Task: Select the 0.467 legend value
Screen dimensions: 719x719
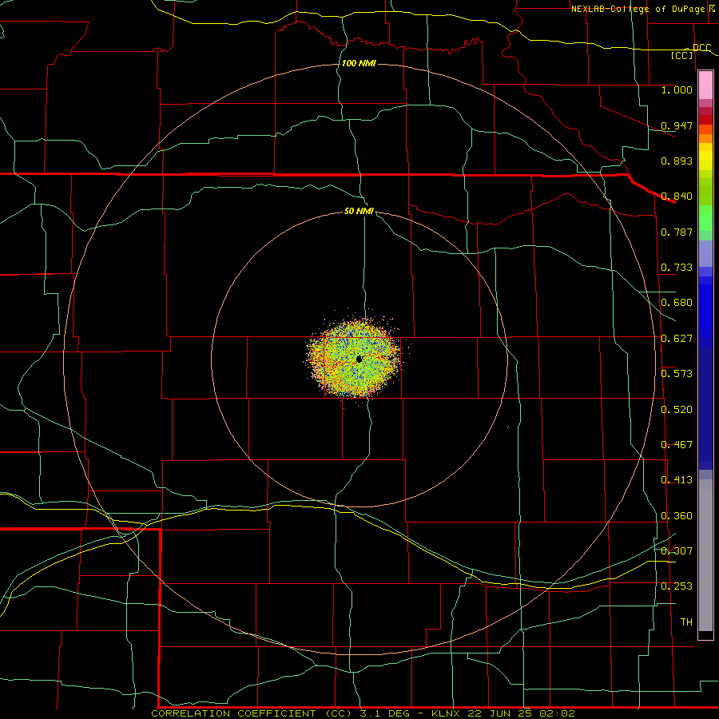Action: coord(677,445)
